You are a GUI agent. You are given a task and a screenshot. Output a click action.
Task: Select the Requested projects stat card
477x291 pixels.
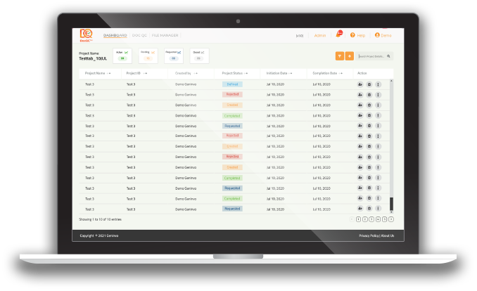pos(174,56)
